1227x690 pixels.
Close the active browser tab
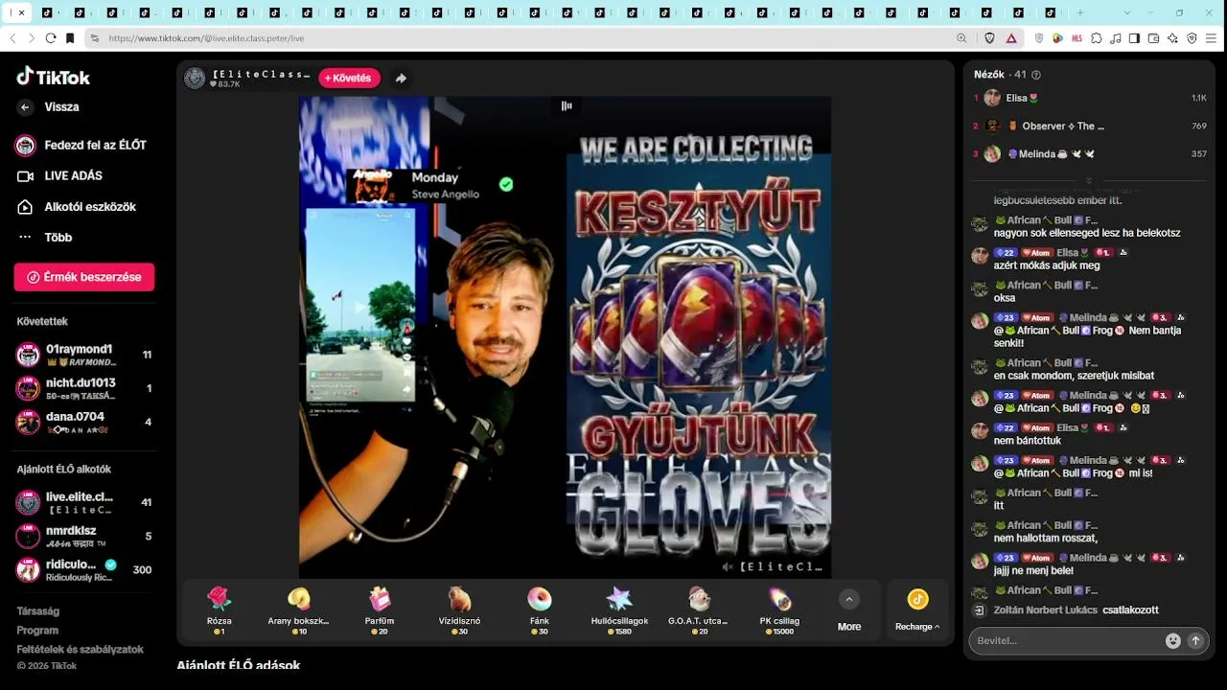pos(22,12)
